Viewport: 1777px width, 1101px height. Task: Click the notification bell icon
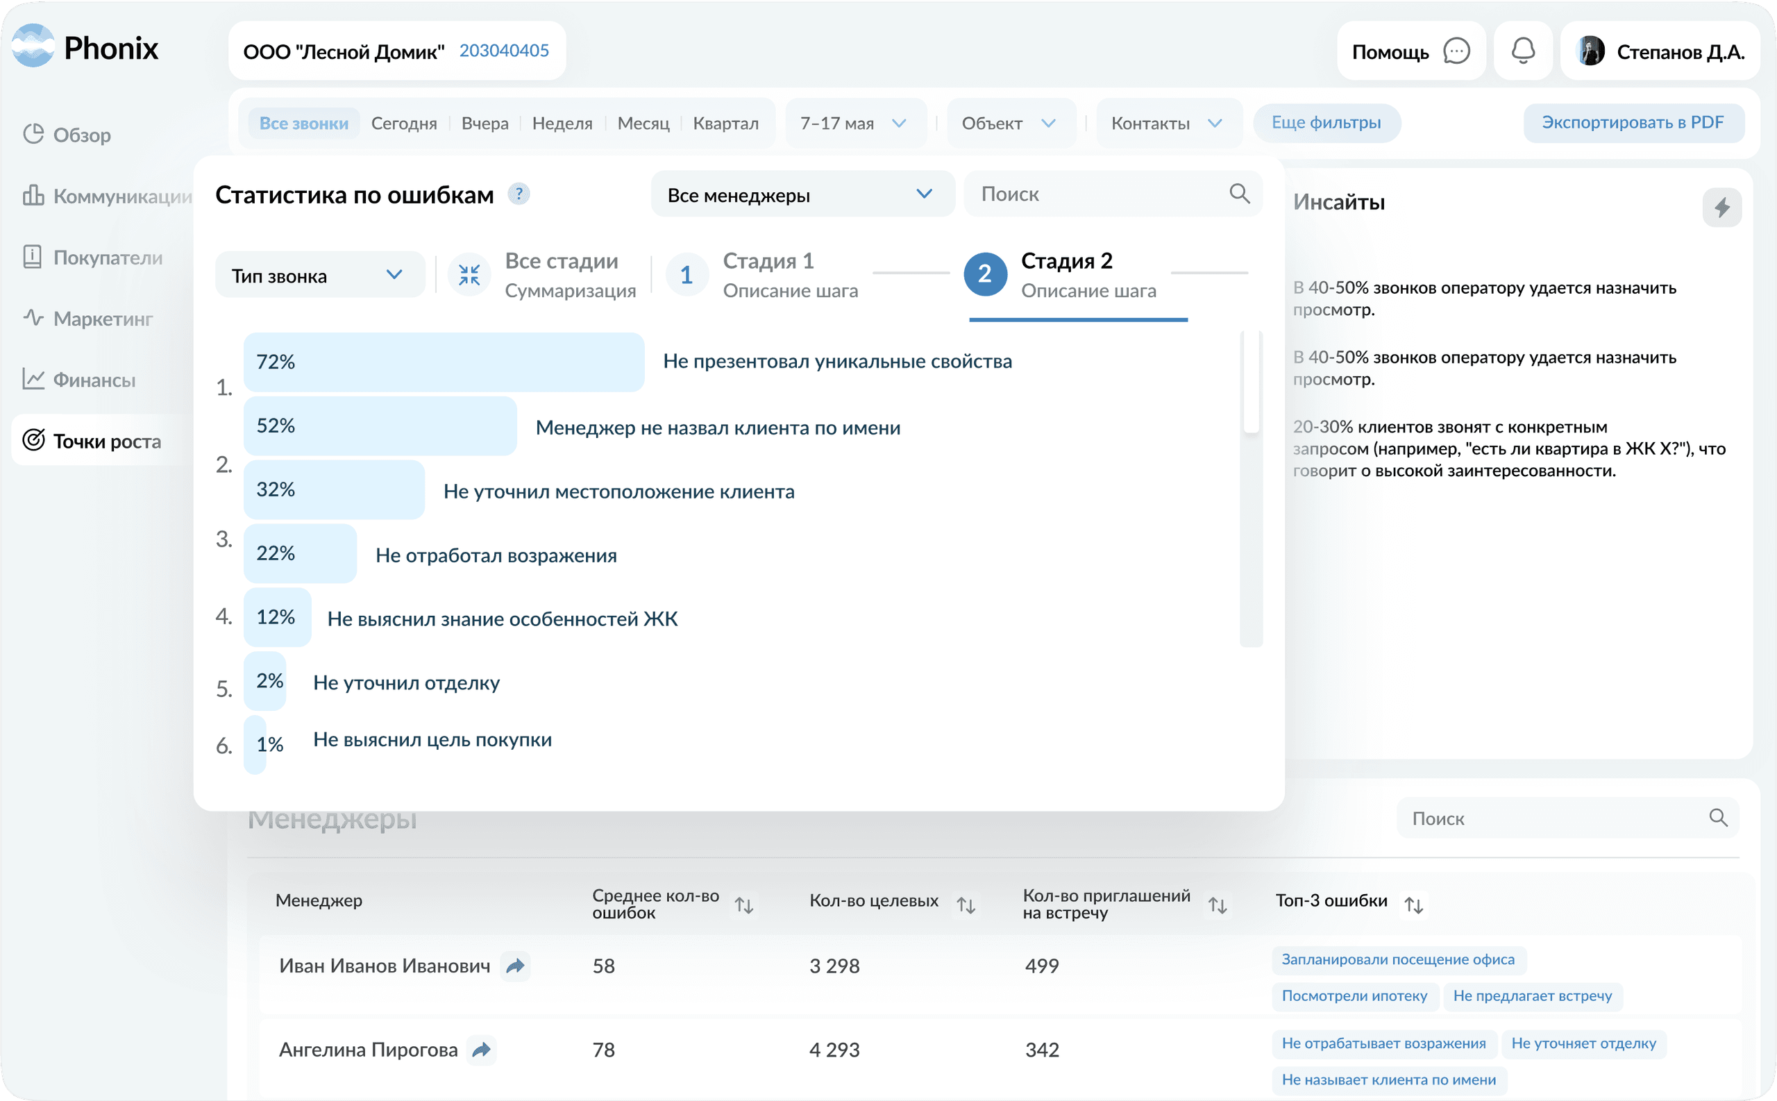point(1523,51)
